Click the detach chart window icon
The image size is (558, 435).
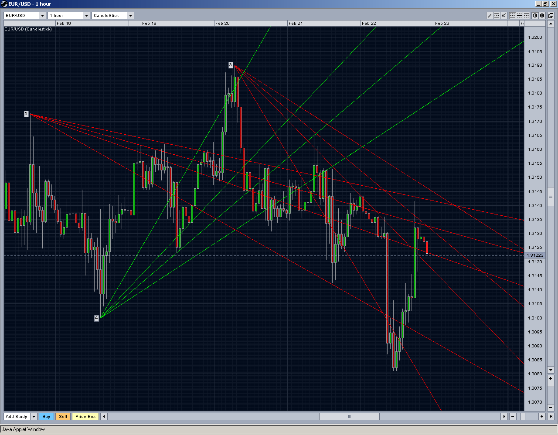pyautogui.click(x=551, y=15)
